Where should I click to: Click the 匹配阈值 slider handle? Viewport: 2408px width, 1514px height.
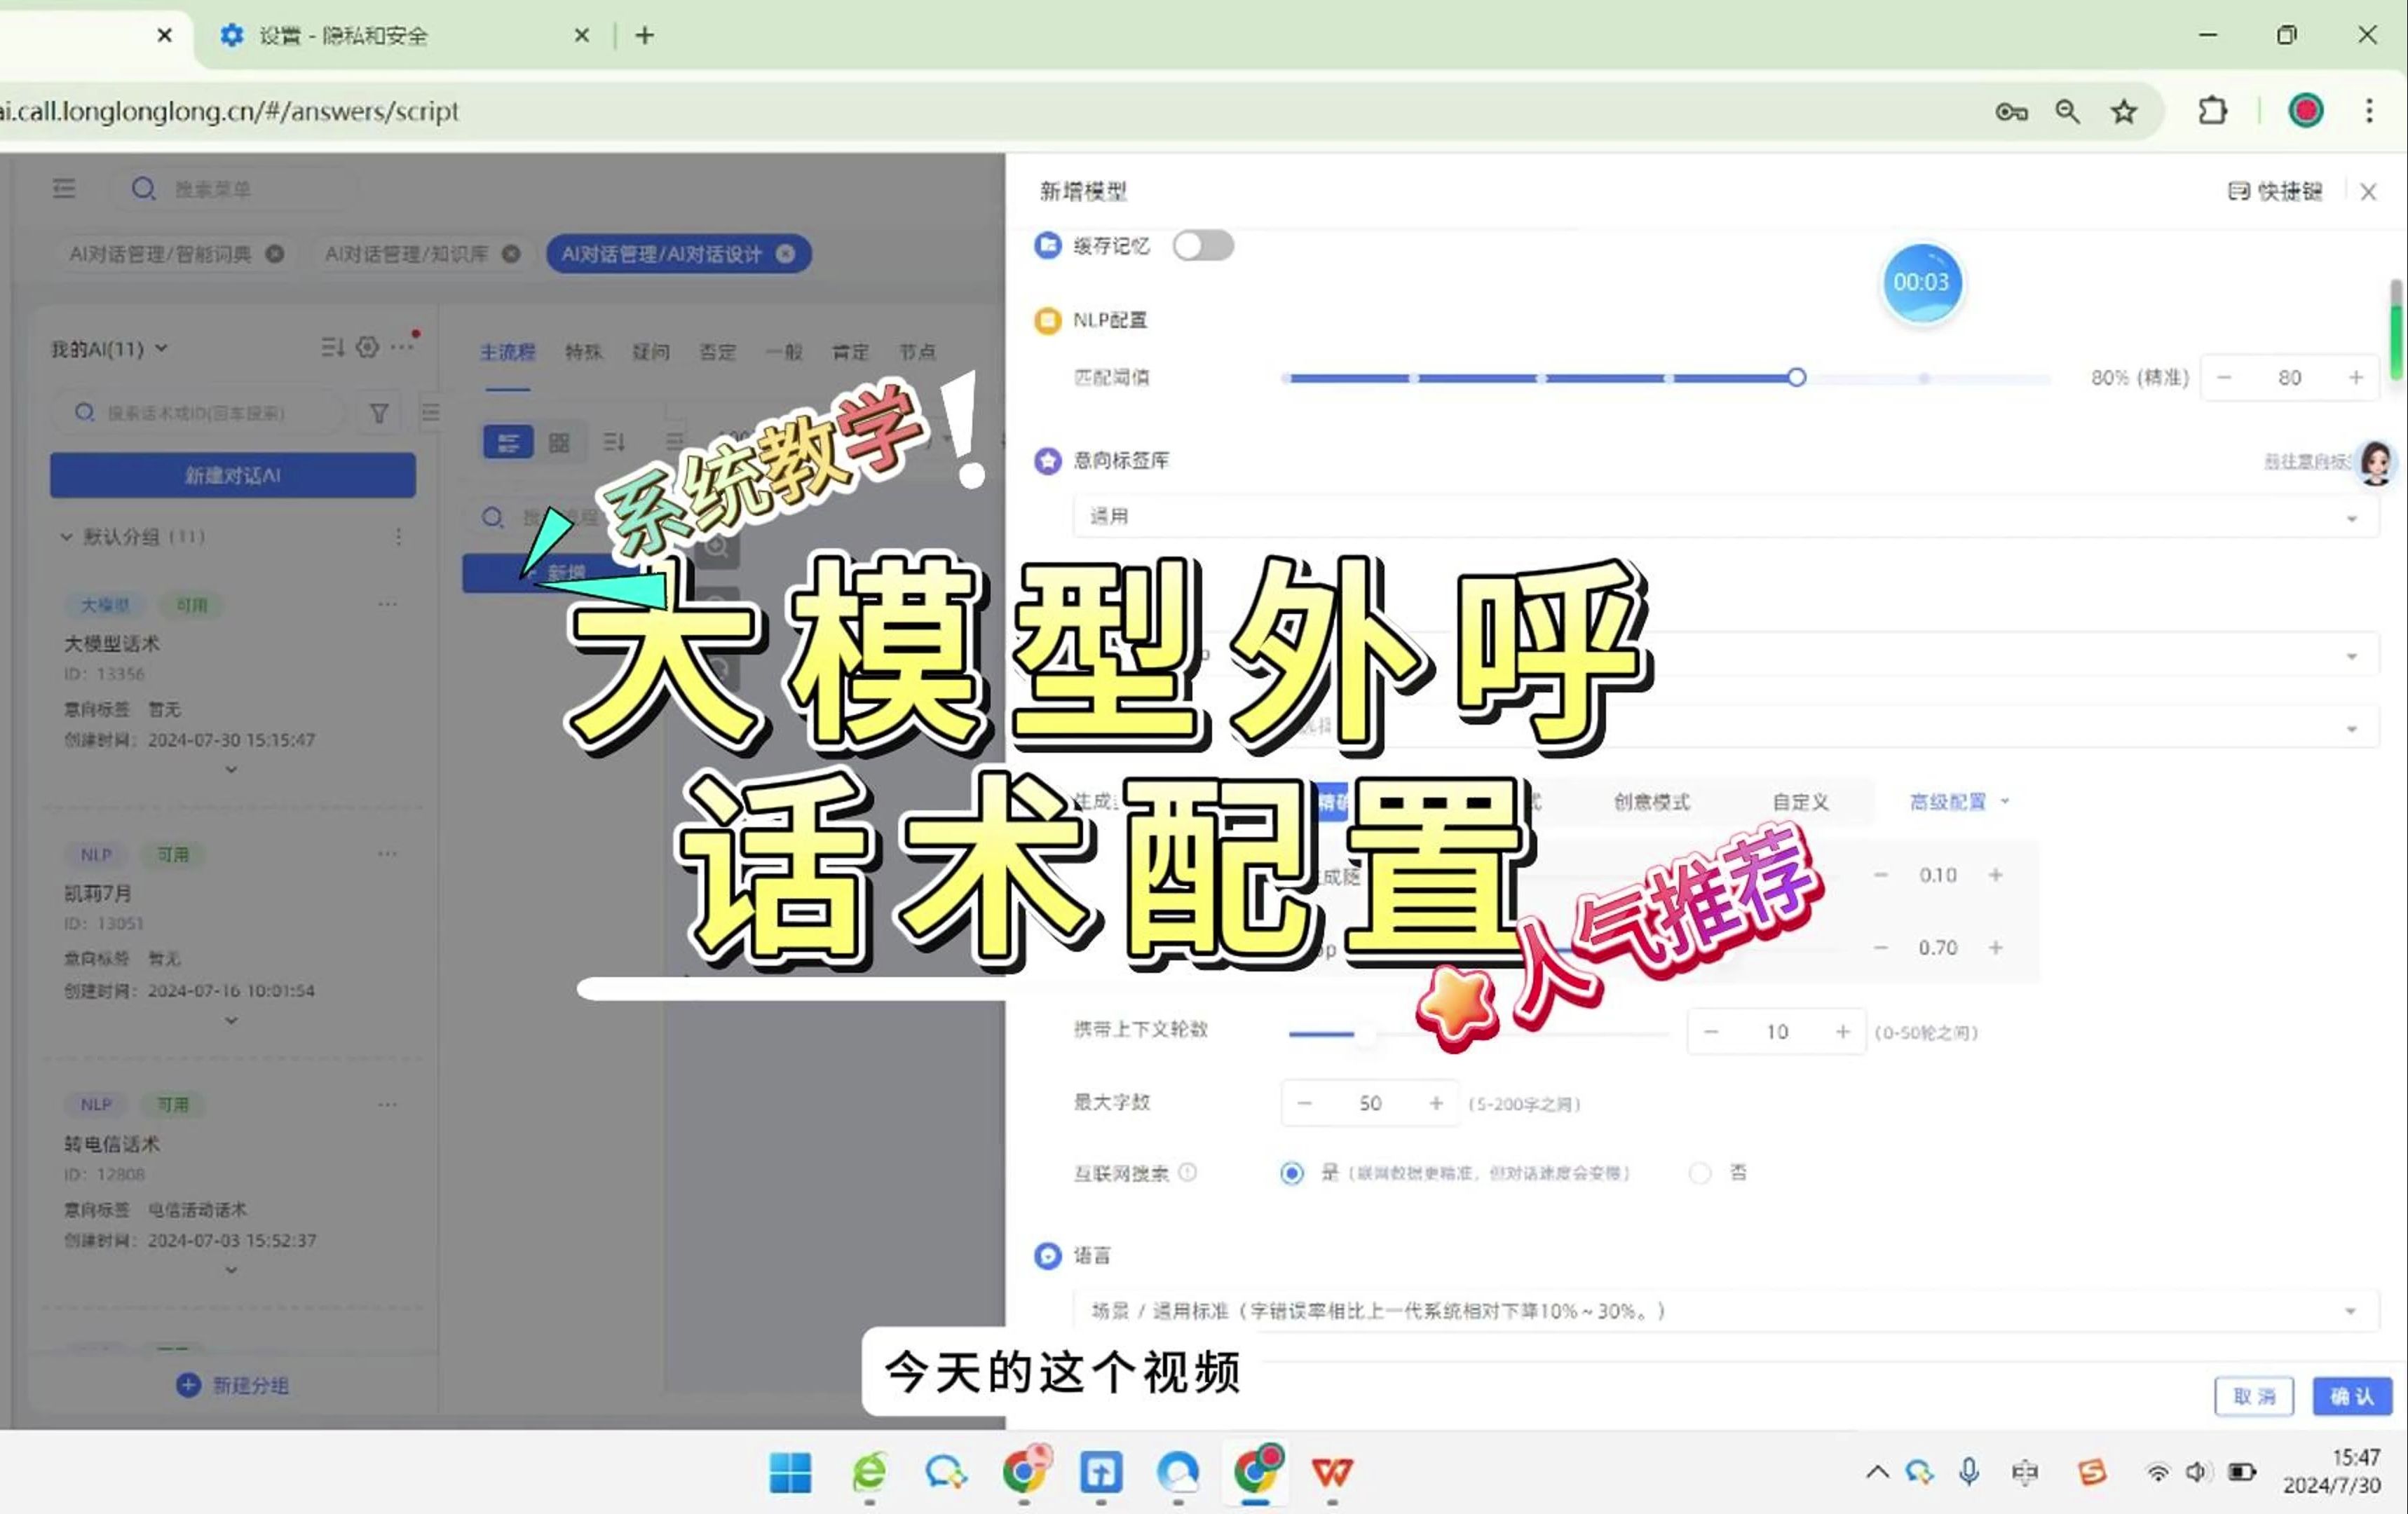[x=1796, y=377]
